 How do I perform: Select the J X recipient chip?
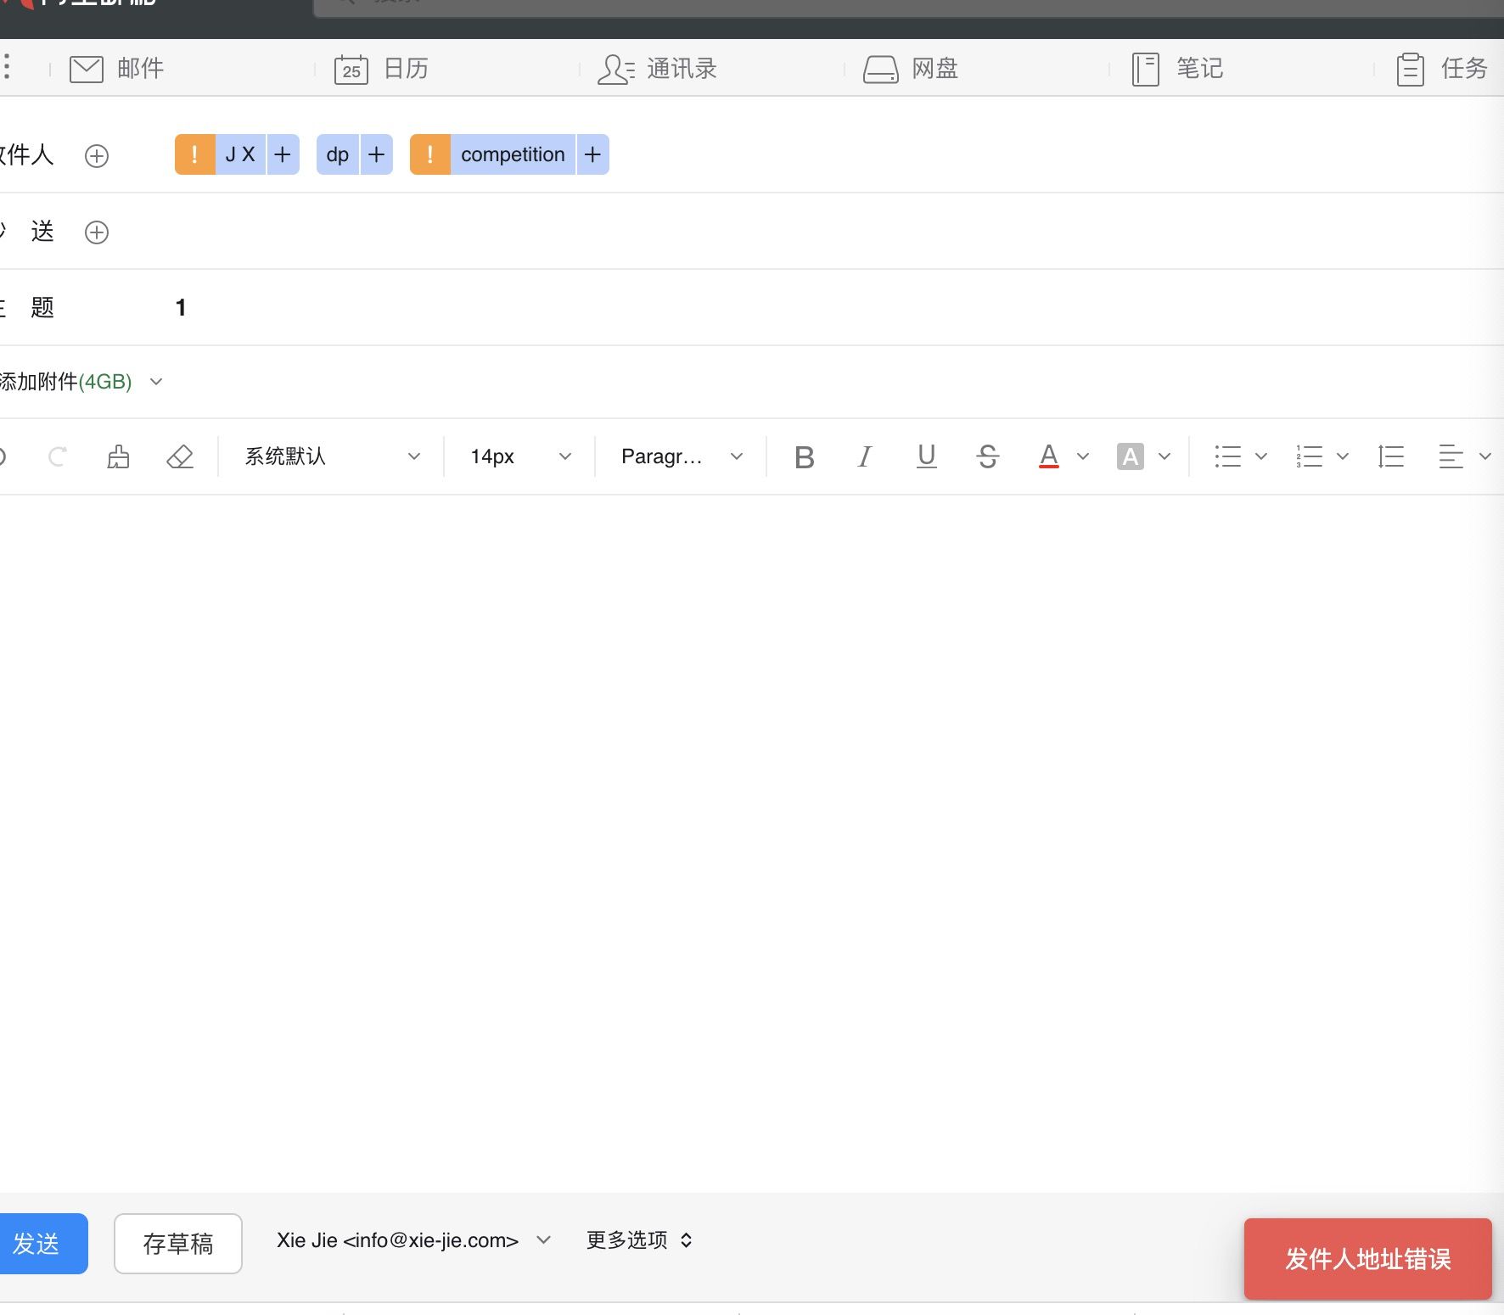click(x=240, y=154)
